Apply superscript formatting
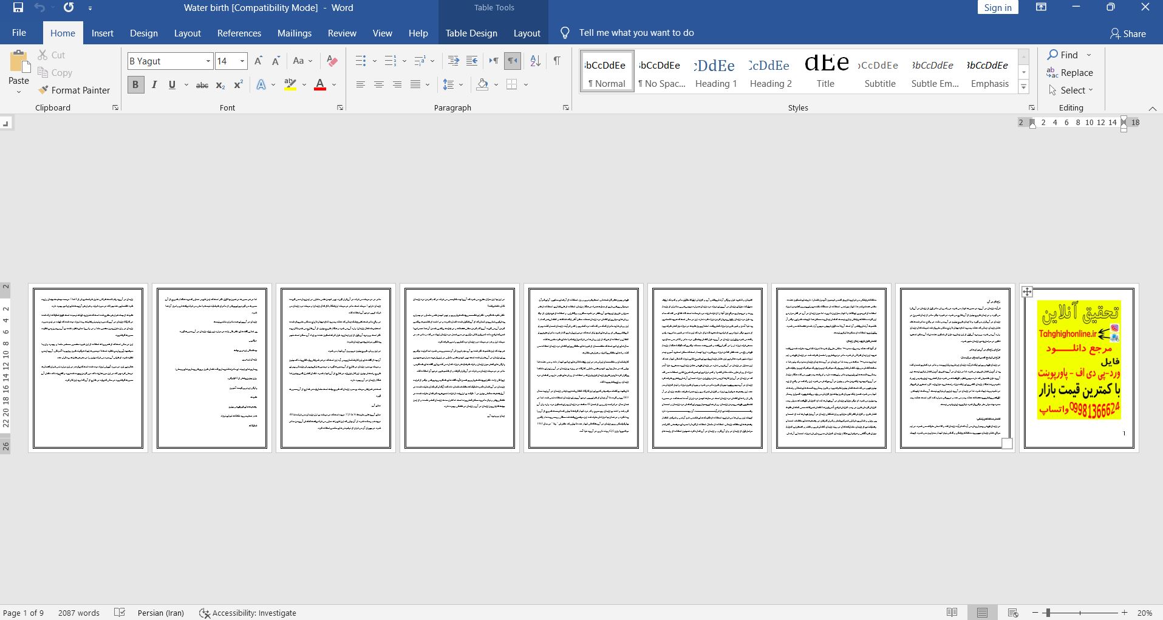 238,85
